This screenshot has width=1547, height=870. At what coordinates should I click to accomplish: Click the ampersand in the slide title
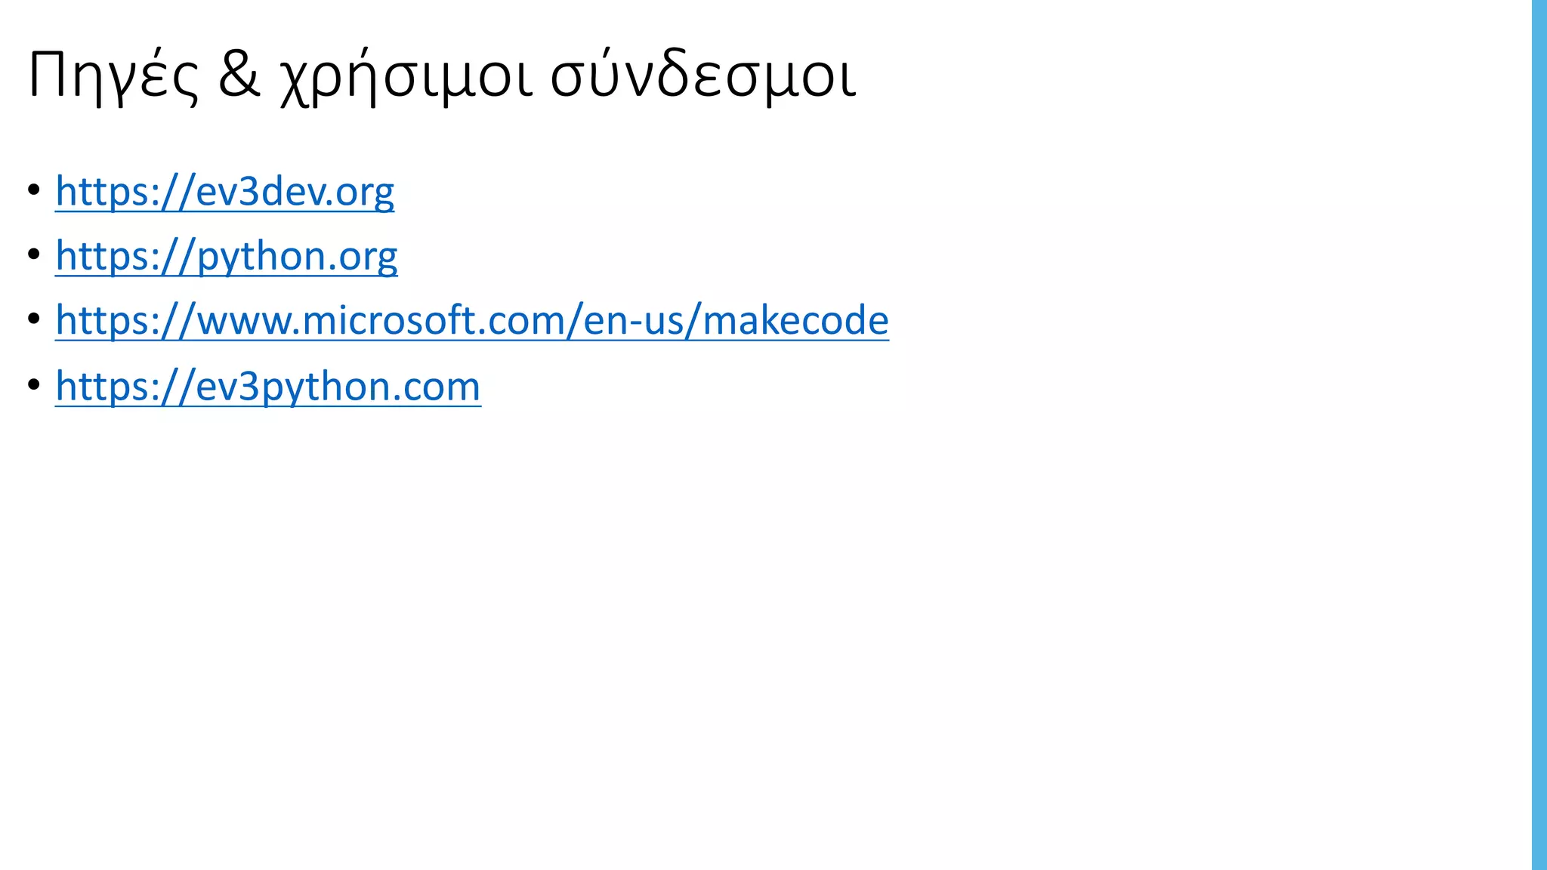[239, 75]
